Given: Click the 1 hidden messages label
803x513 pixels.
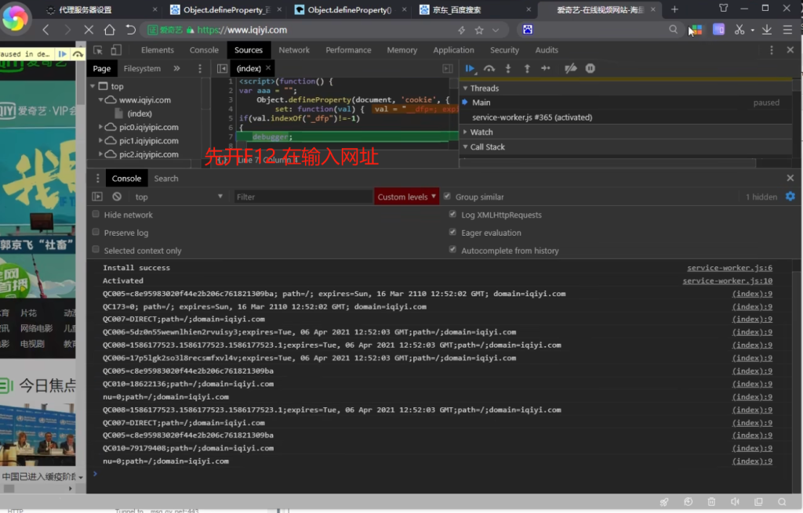Looking at the screenshot, I should click(761, 197).
